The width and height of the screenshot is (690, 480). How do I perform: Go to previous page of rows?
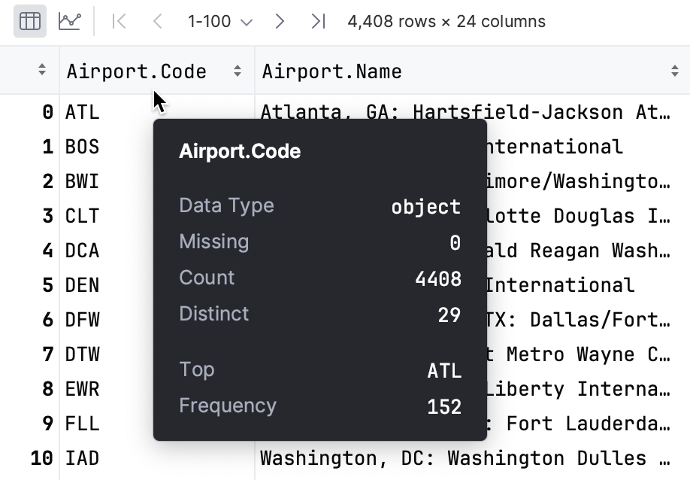coord(158,21)
